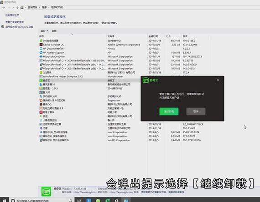Select Microsoft Visual C++ 2008 Redistributable row
Viewport: 260px width, 202px height.
click(x=124, y=61)
